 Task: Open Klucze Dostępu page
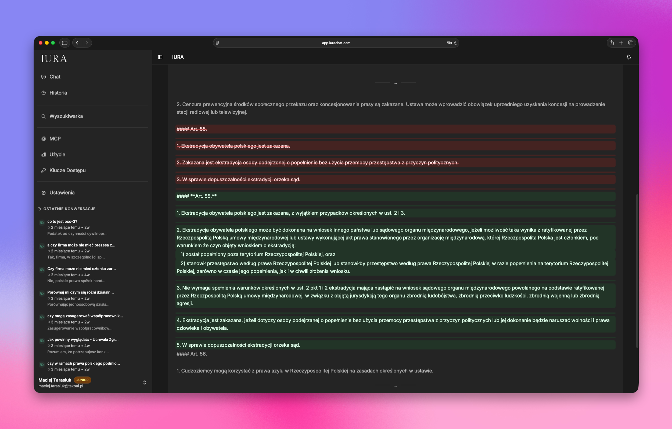tap(67, 170)
